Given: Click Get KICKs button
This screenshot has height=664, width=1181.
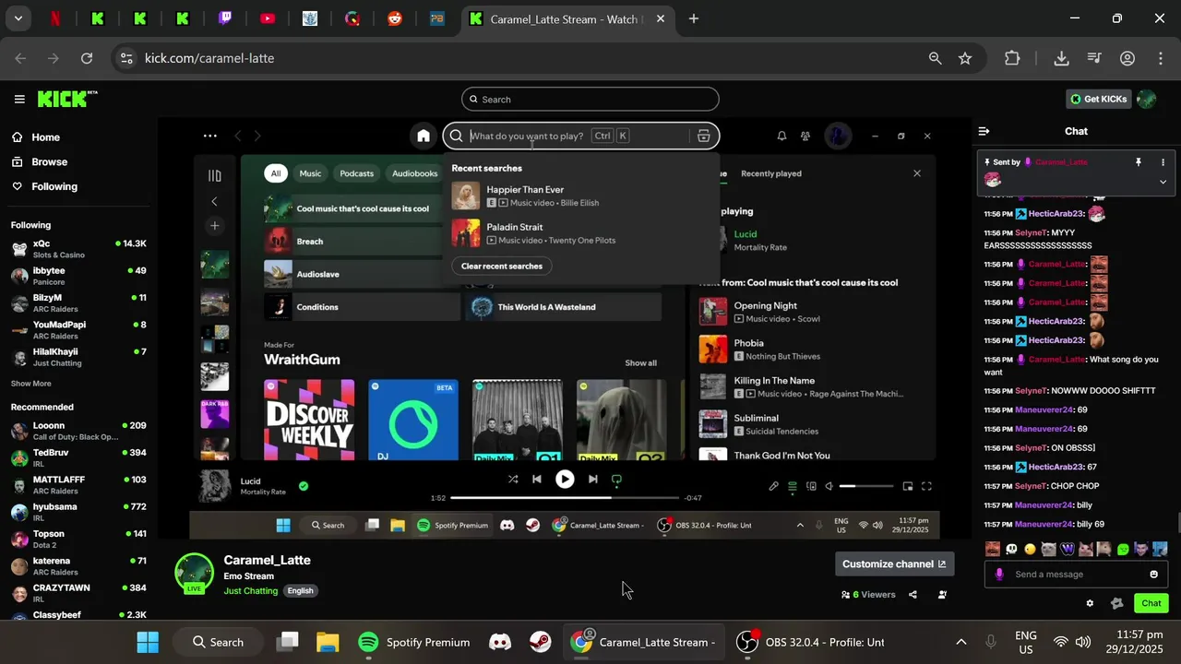Looking at the screenshot, I should pyautogui.click(x=1099, y=99).
